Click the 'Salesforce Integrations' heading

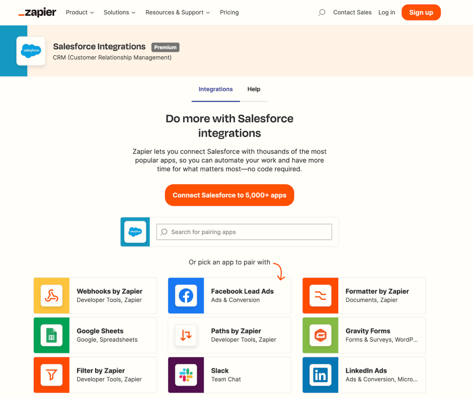(x=99, y=47)
